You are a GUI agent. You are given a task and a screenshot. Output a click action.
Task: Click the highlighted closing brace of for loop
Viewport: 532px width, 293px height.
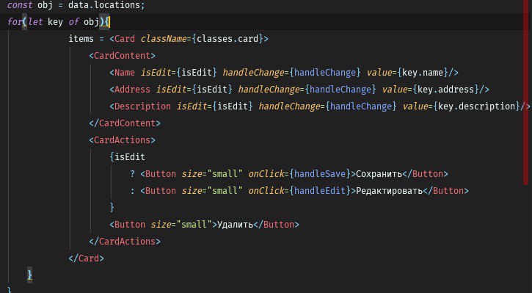30,275
